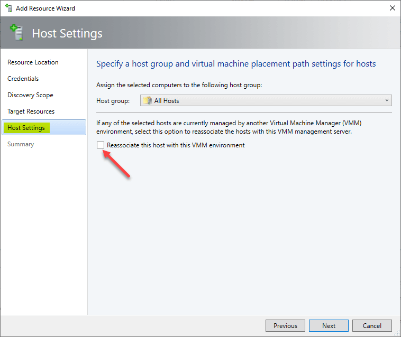Switch to the Discovery Scope step

(x=31, y=95)
